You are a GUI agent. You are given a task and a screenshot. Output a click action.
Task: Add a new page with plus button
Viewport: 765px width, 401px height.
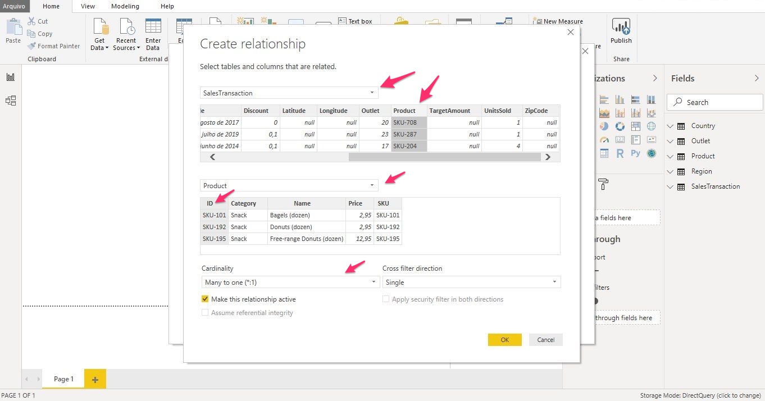95,380
